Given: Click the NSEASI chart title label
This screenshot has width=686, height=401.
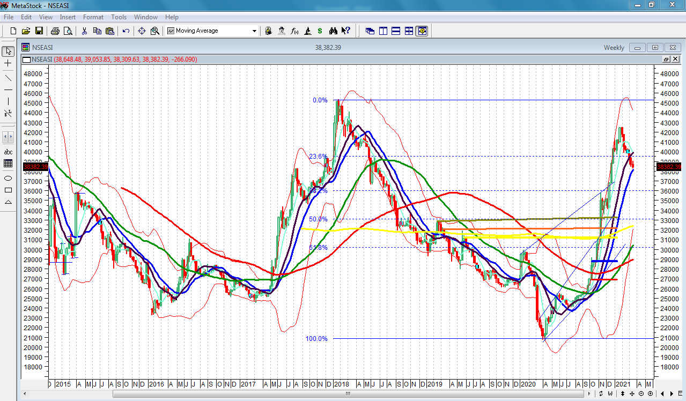Looking at the screenshot, I should coord(42,48).
